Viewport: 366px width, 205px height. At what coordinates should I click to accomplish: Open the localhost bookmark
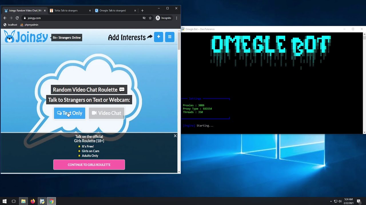(x=10, y=25)
